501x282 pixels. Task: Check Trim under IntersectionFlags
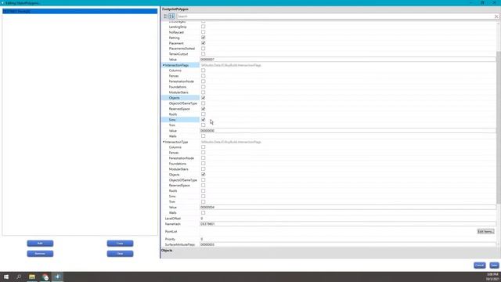click(x=204, y=125)
